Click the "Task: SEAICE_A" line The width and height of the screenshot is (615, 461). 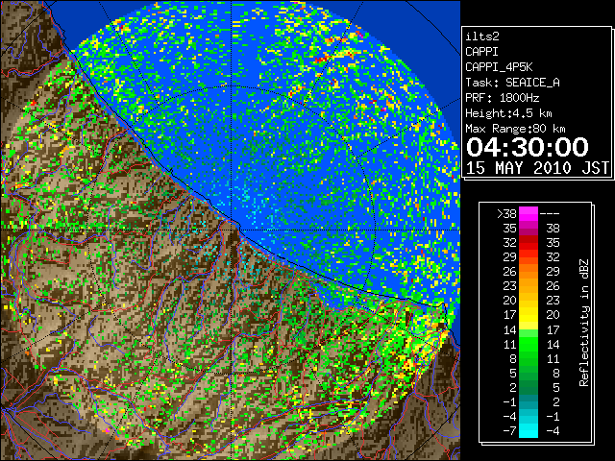[512, 83]
